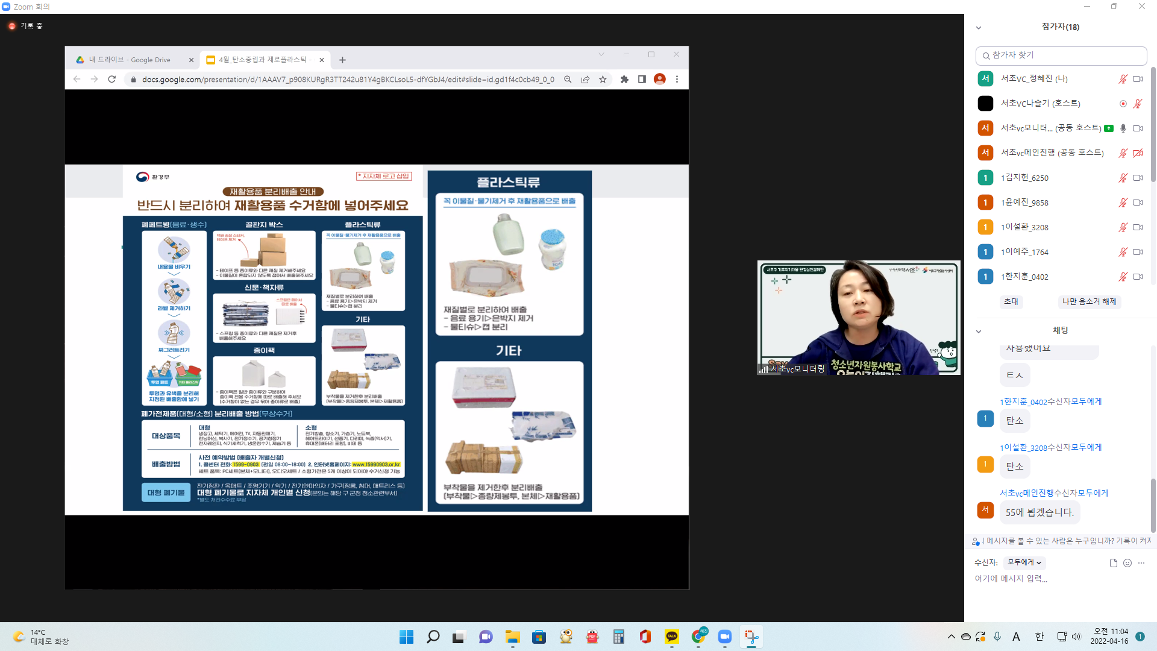Click the microphone icon for 서초vc모니터
The image size is (1157, 651).
[1123, 128]
